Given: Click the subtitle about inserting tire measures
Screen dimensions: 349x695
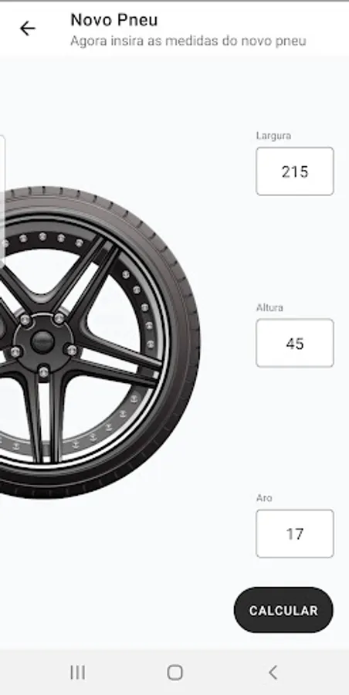Looking at the screenshot, I should [x=188, y=41].
